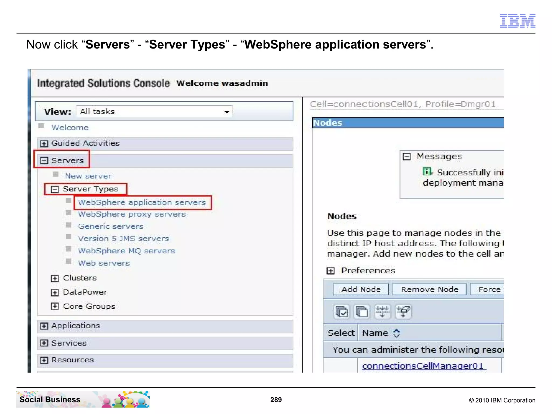552x414 pixels.
Task: Click the Nodes title bar
Action: click(408, 123)
